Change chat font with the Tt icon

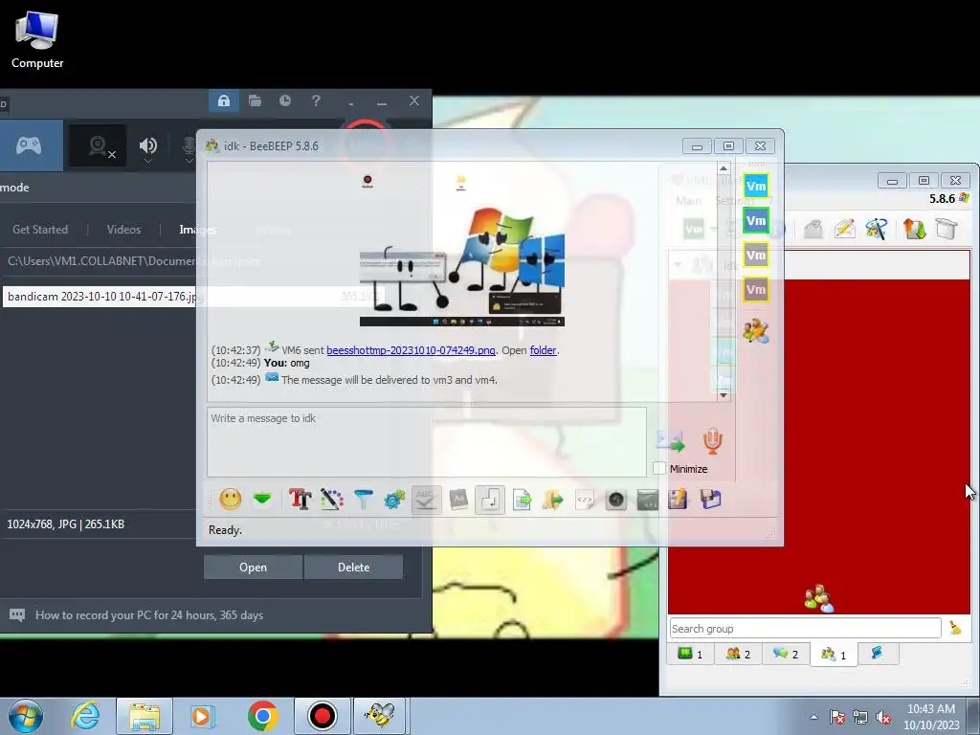pyautogui.click(x=300, y=500)
